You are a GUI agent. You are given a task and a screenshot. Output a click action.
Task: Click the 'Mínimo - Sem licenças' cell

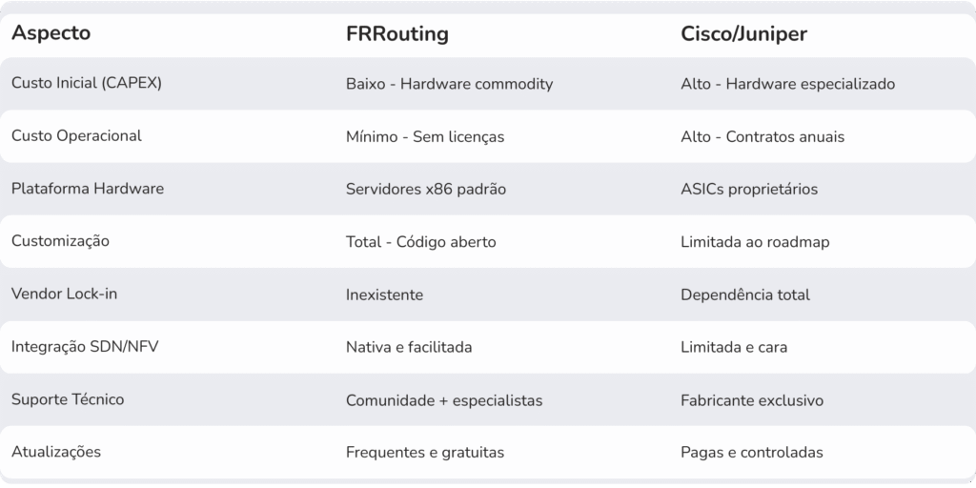(x=425, y=136)
